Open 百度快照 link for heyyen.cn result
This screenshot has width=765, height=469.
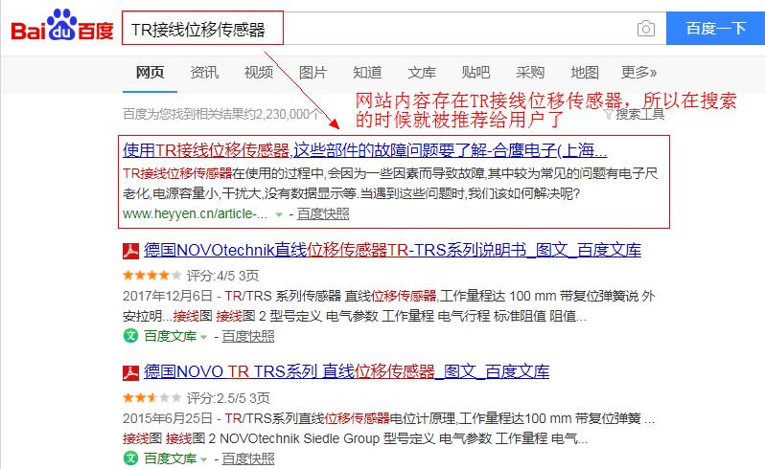pyautogui.click(x=323, y=214)
